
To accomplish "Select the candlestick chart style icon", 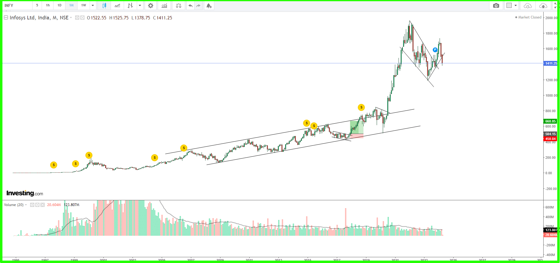I will point(104,5).
